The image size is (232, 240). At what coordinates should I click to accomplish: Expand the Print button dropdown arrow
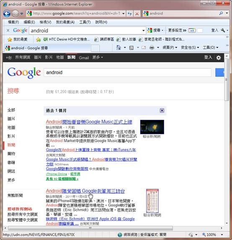point(158,48)
